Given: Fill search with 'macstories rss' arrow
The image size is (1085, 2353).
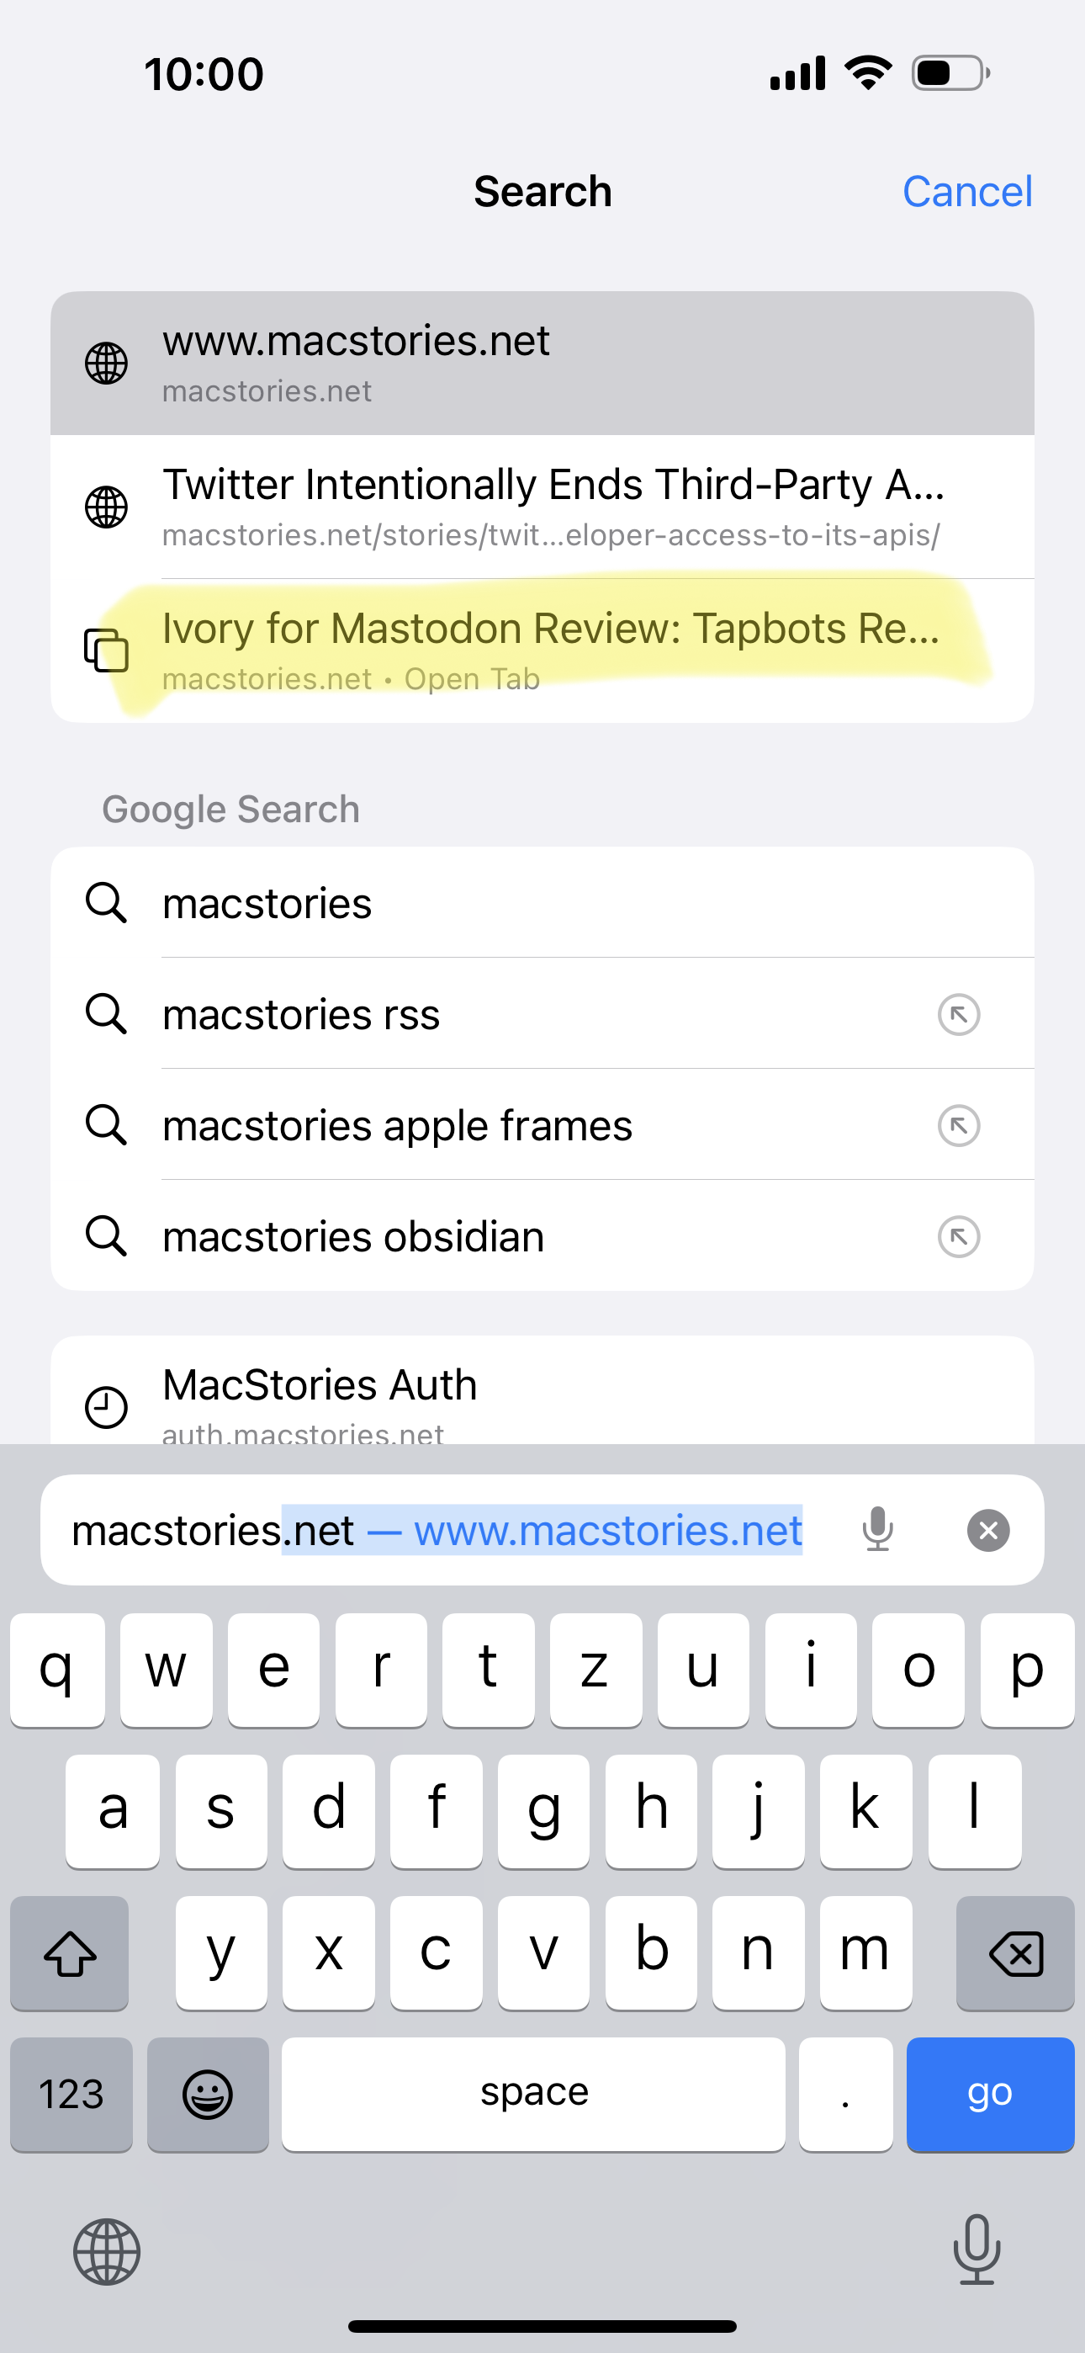Looking at the screenshot, I should 959,1014.
